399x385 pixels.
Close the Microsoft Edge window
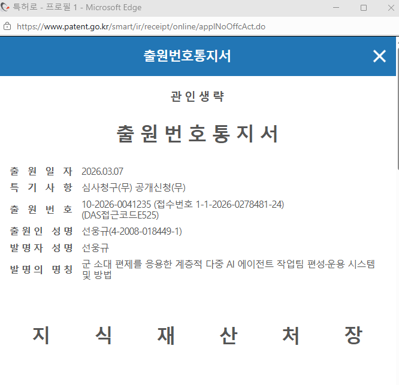[391, 8]
